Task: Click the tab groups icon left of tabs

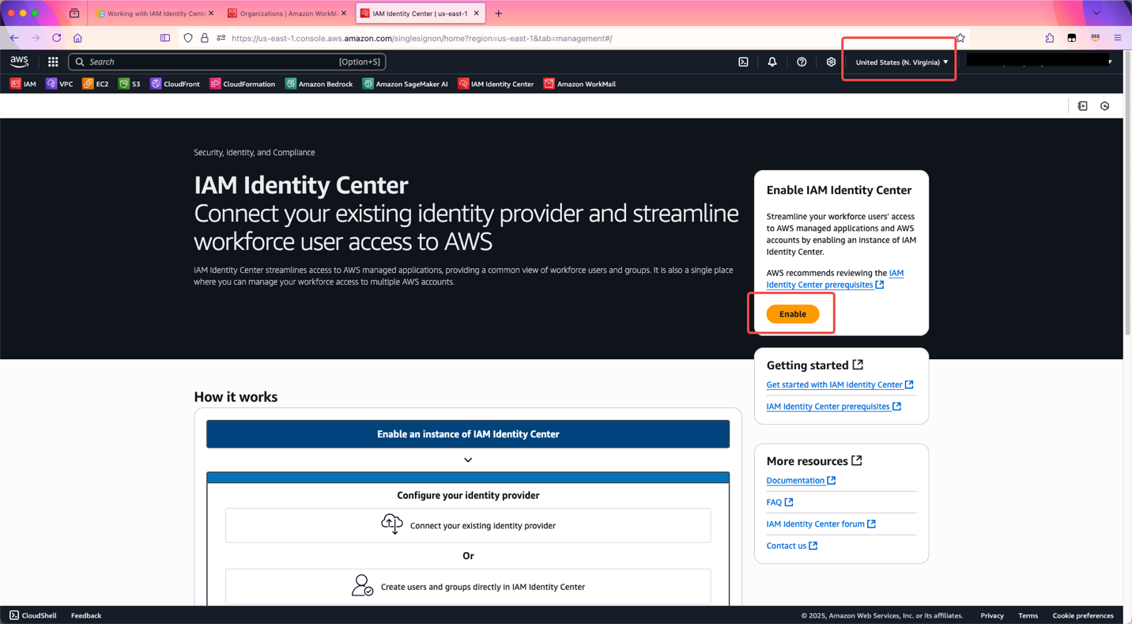Action: coord(74,13)
